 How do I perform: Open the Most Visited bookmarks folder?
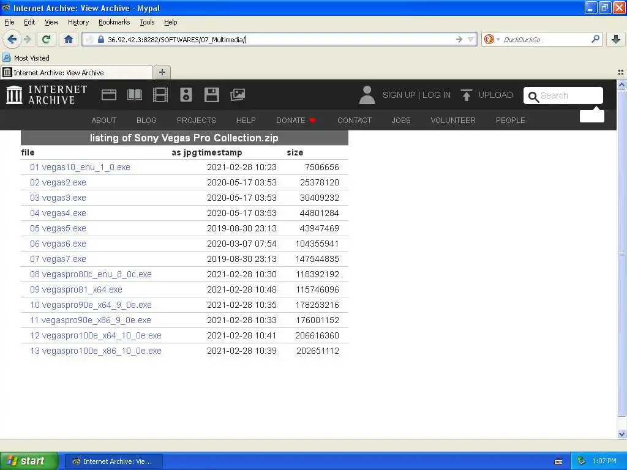[26, 58]
